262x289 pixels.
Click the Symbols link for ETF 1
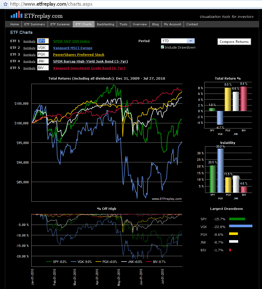click(29, 41)
